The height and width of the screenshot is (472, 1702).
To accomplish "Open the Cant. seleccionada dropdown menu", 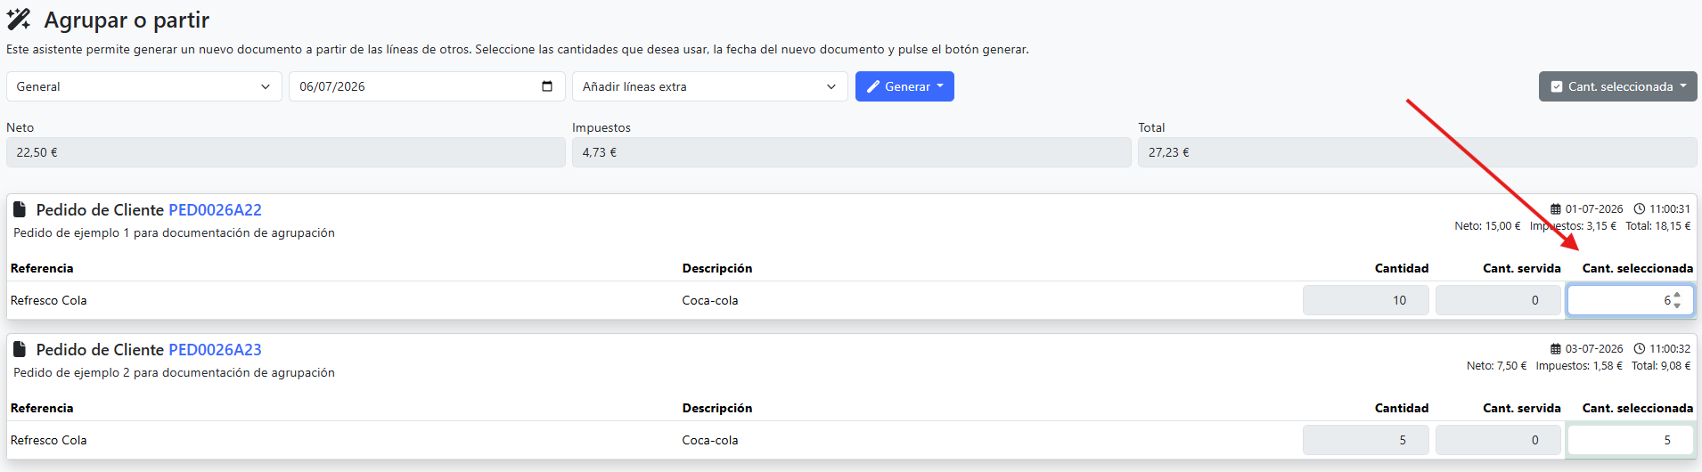I will click(x=1617, y=86).
